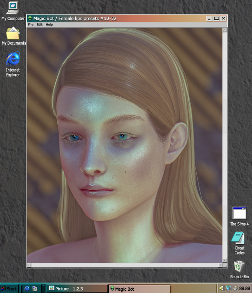Viewport: 252px width, 293px height.
Task: Click the vertical scrollbar up arrow
Action: click(x=225, y=30)
